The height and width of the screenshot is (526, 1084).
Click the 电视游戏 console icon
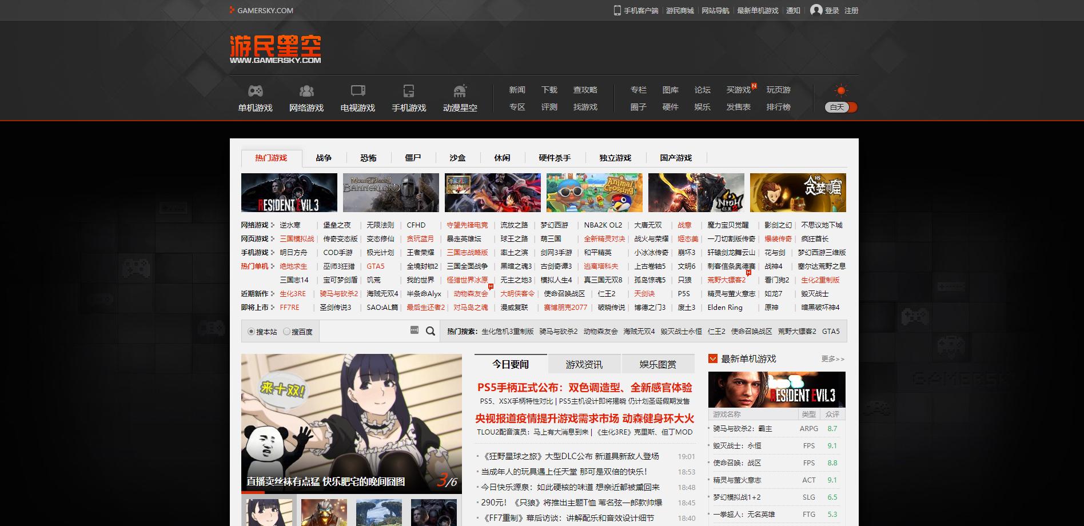(x=358, y=91)
